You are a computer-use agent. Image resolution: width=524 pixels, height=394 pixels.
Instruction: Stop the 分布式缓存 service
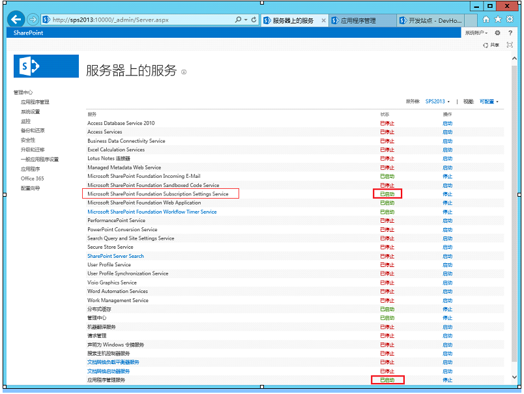[448, 309]
